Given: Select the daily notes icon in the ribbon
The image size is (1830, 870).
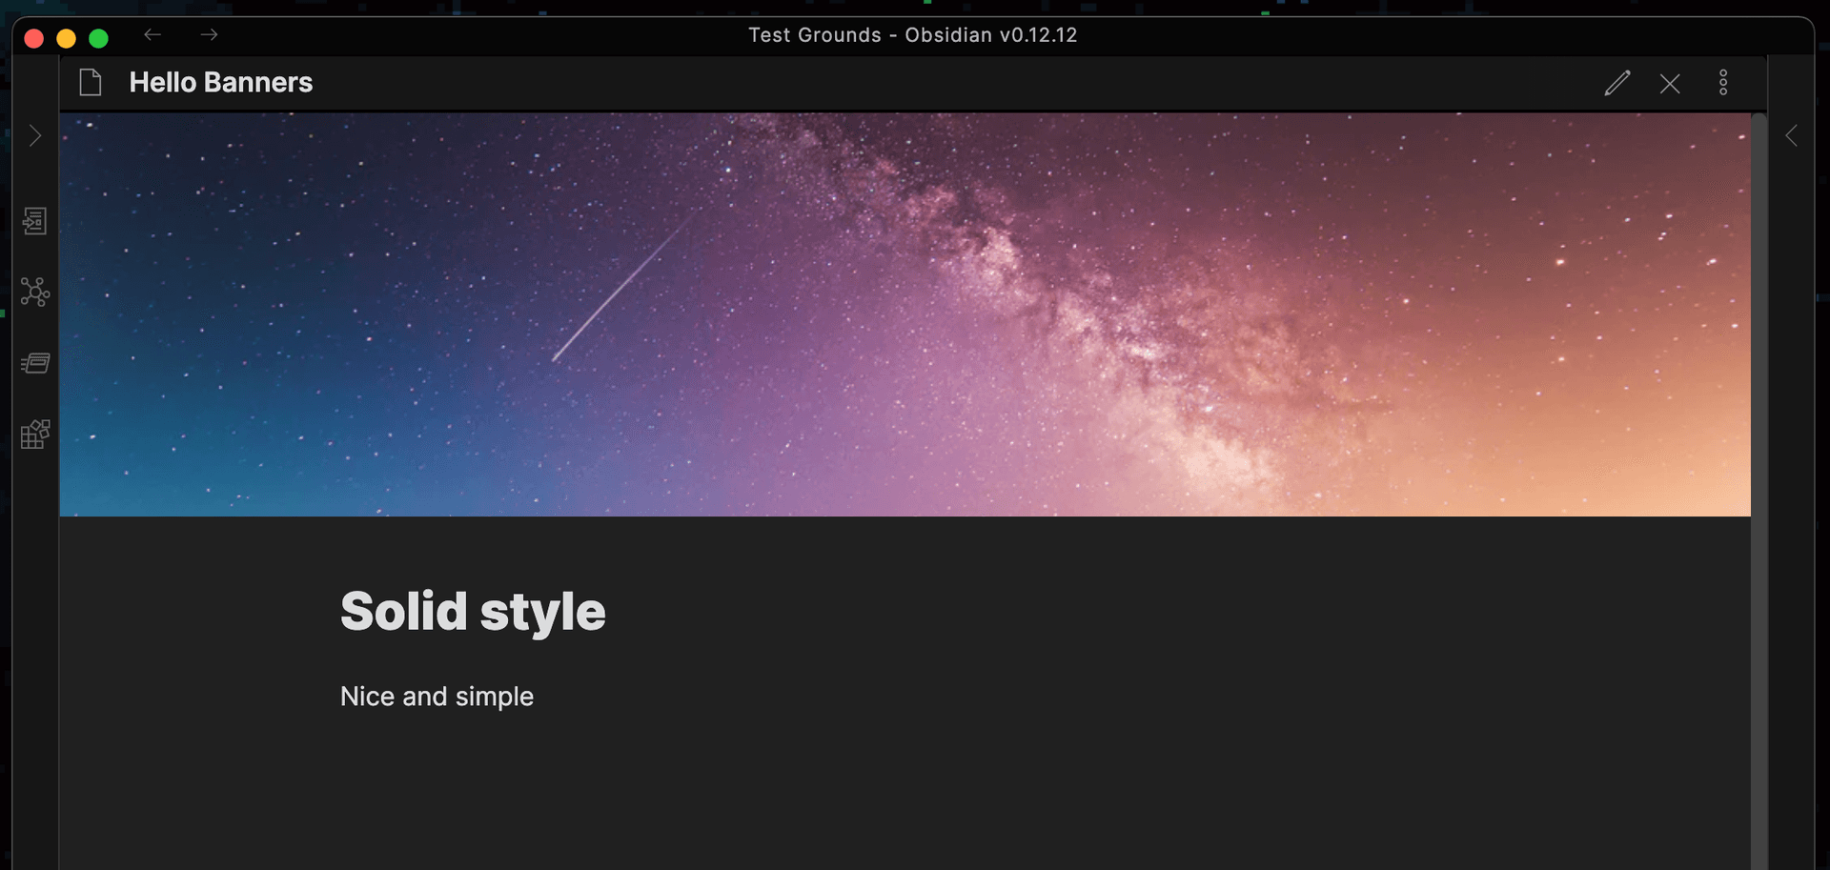Looking at the screenshot, I should [x=34, y=362].
